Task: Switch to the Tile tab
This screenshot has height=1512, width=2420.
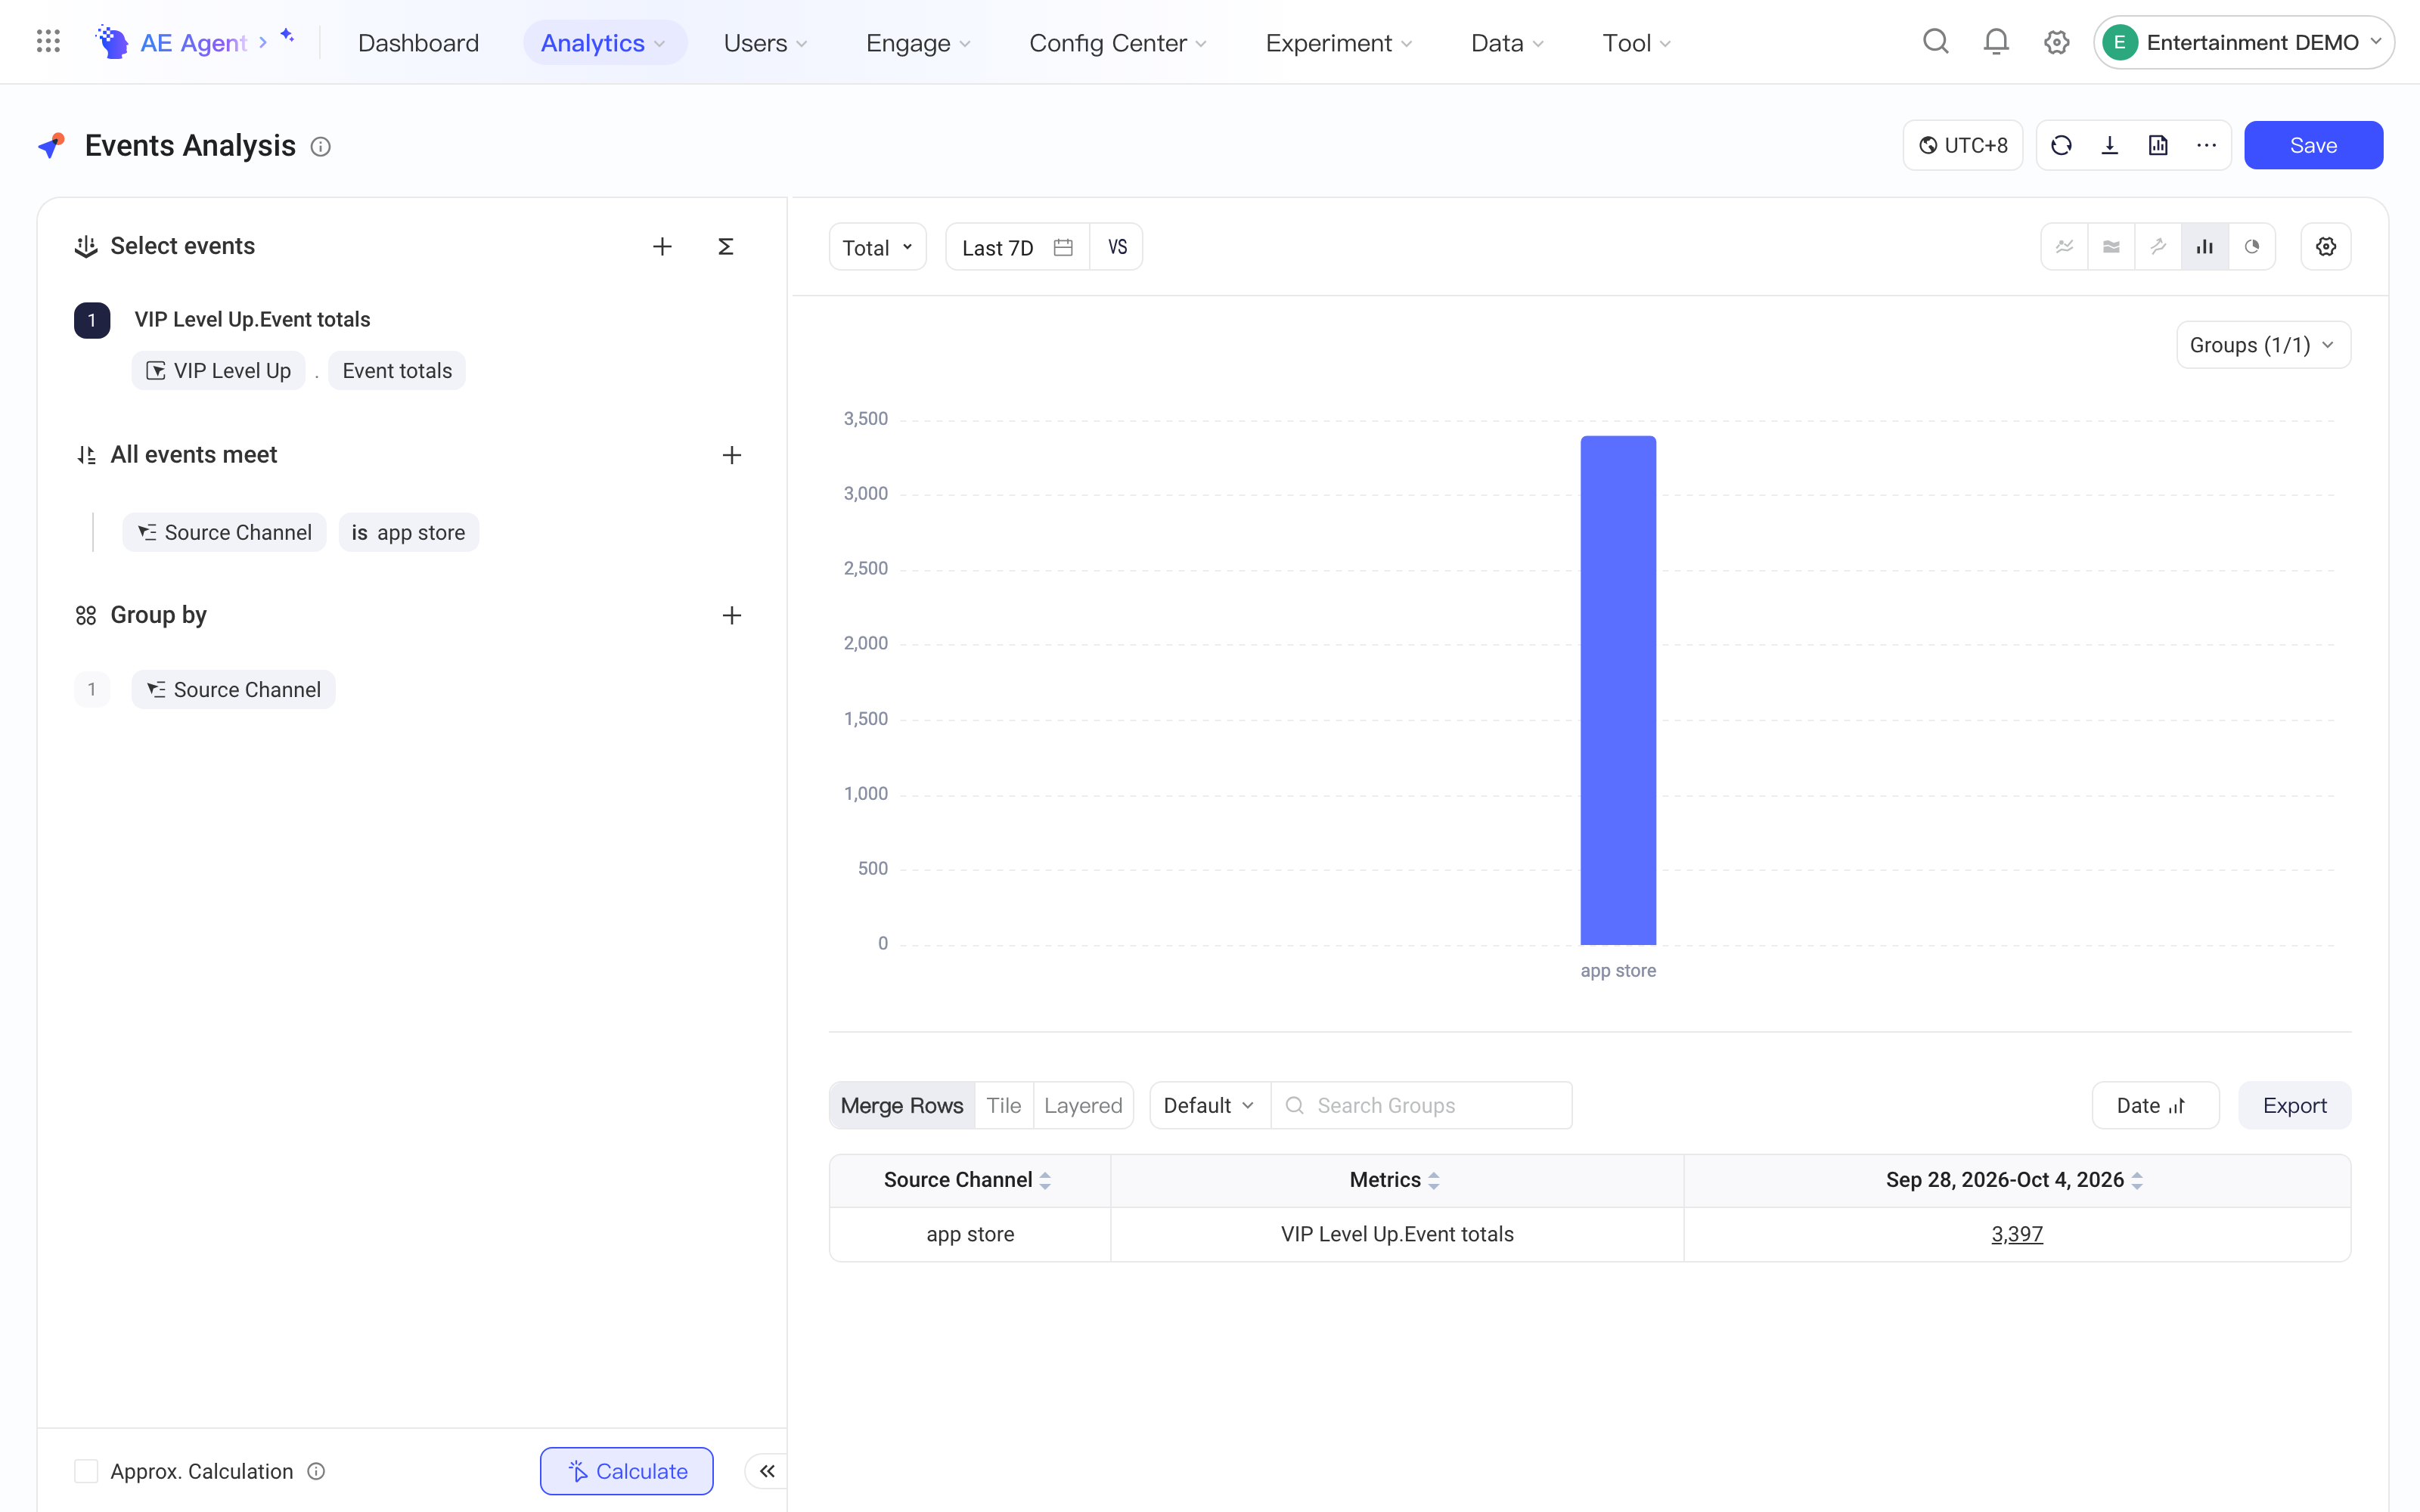Action: click(x=1003, y=1106)
